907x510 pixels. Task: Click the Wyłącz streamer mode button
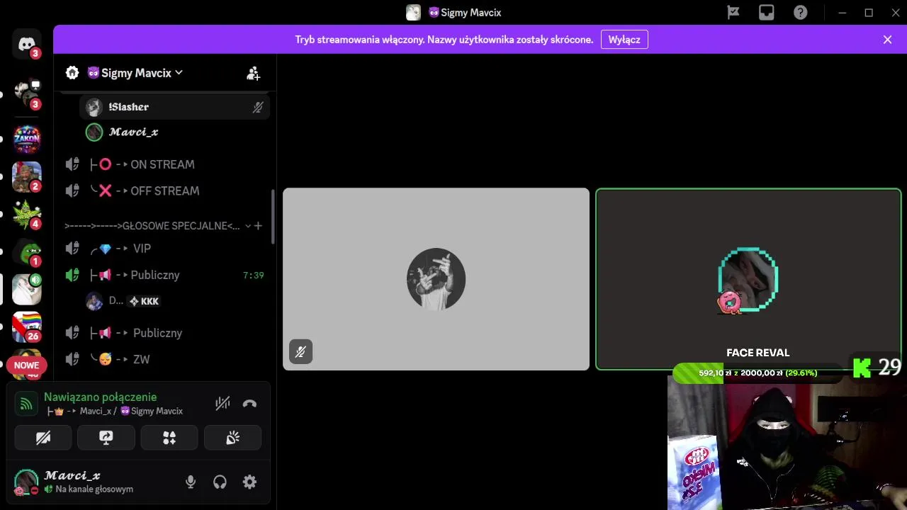624,40
